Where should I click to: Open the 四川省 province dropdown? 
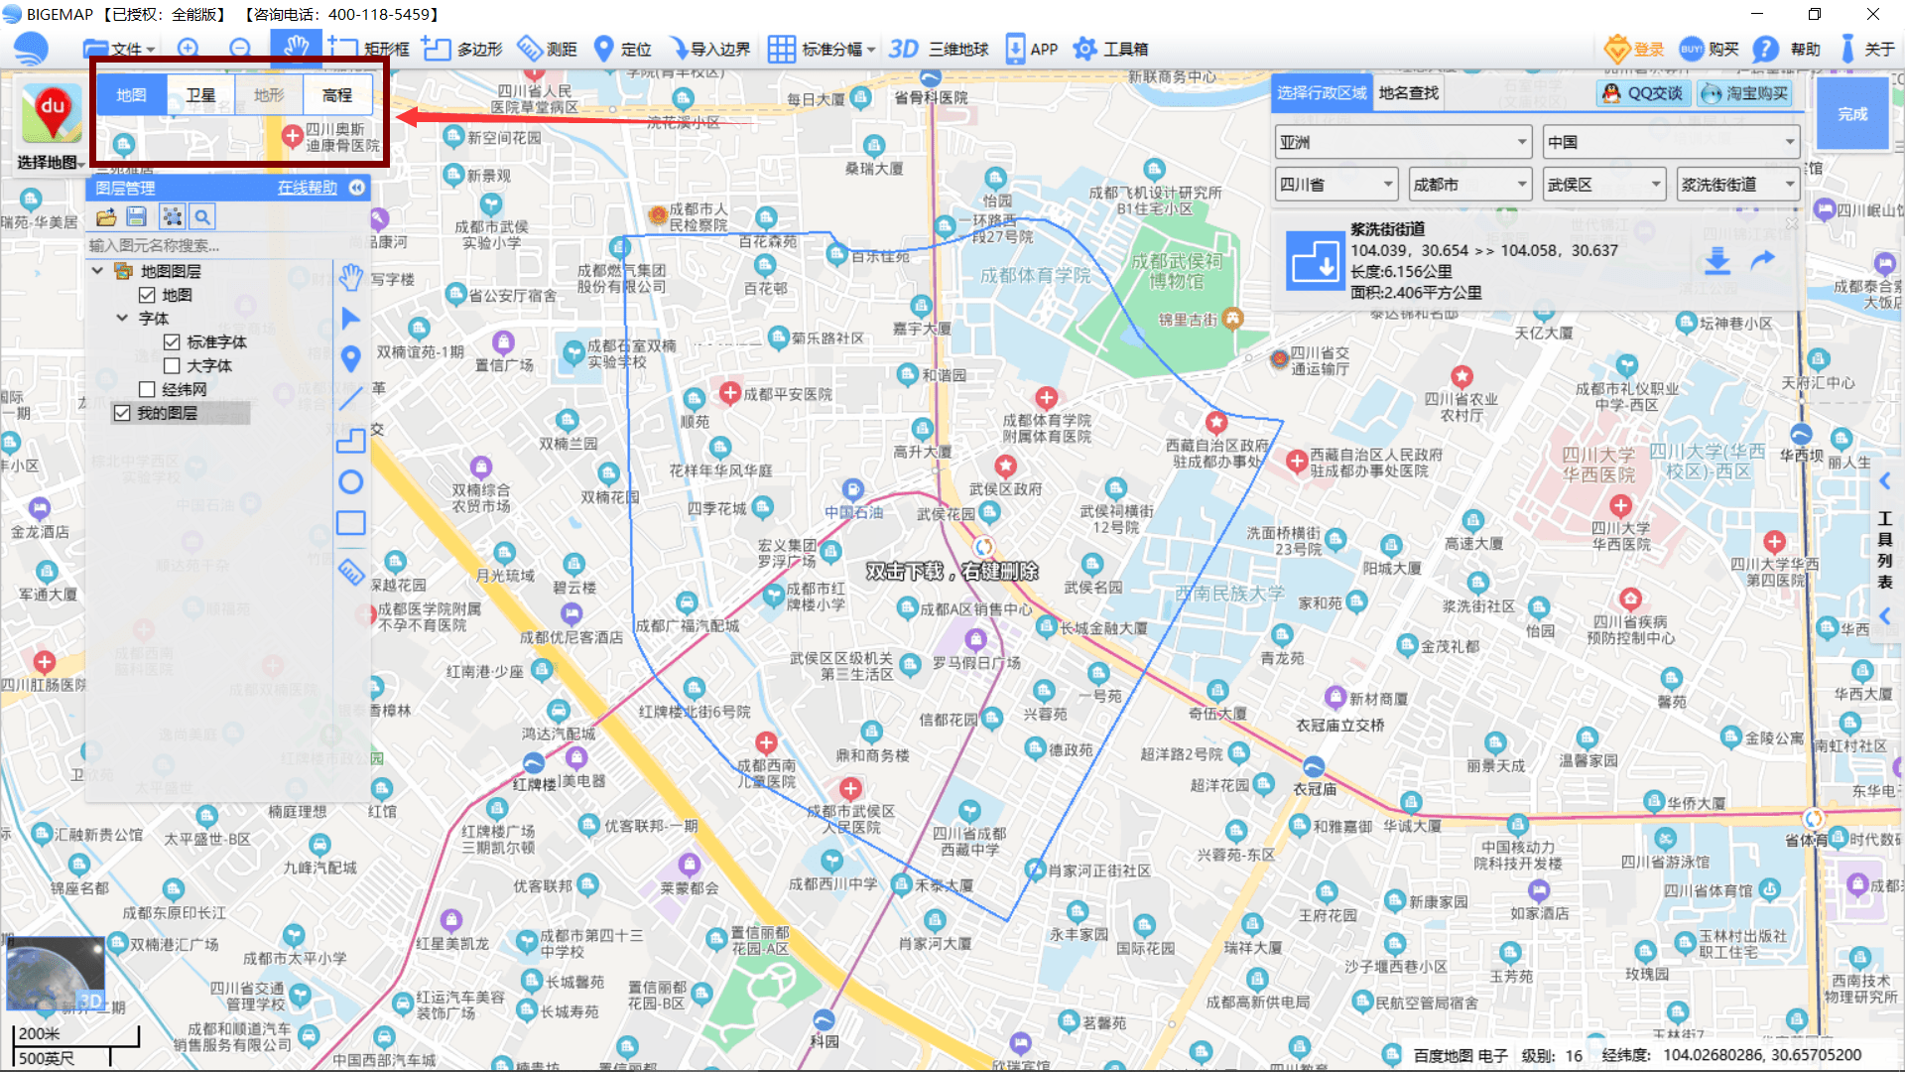pyautogui.click(x=1336, y=184)
